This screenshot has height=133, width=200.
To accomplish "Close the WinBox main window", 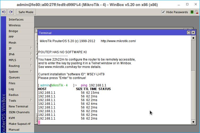I will (x=196, y=4).
